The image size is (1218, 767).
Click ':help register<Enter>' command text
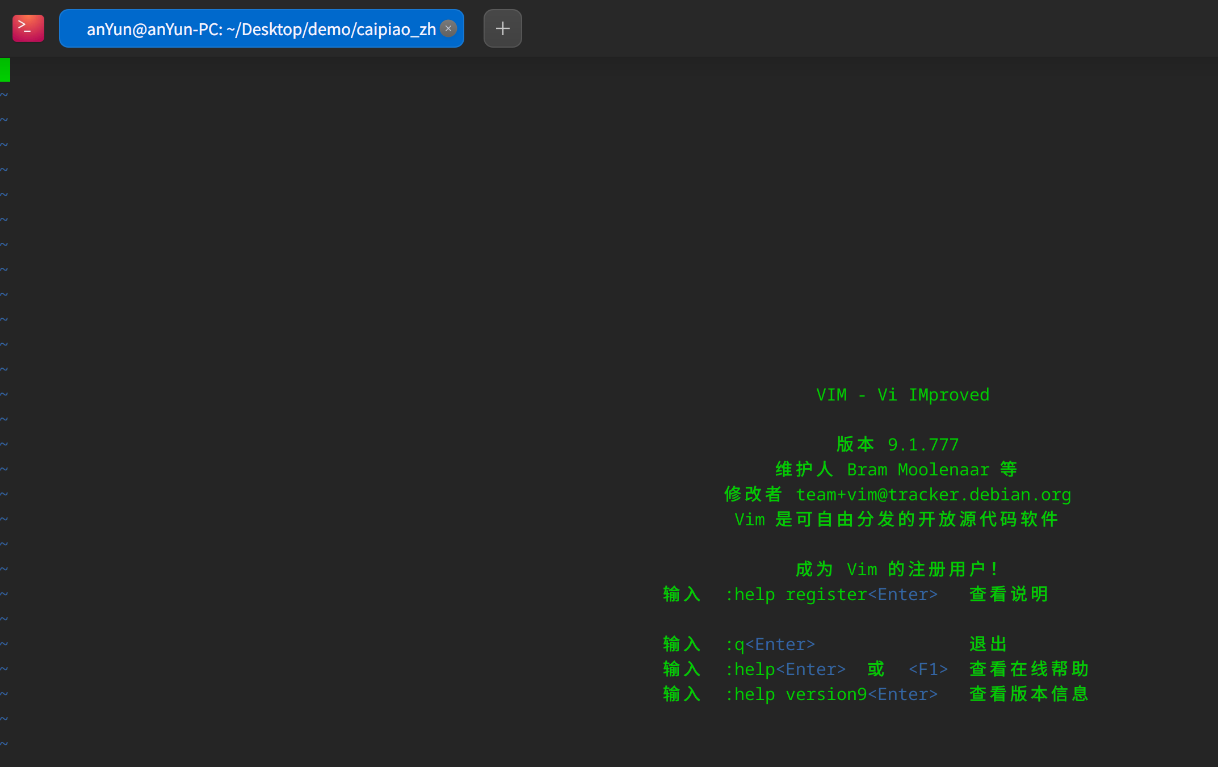831,595
